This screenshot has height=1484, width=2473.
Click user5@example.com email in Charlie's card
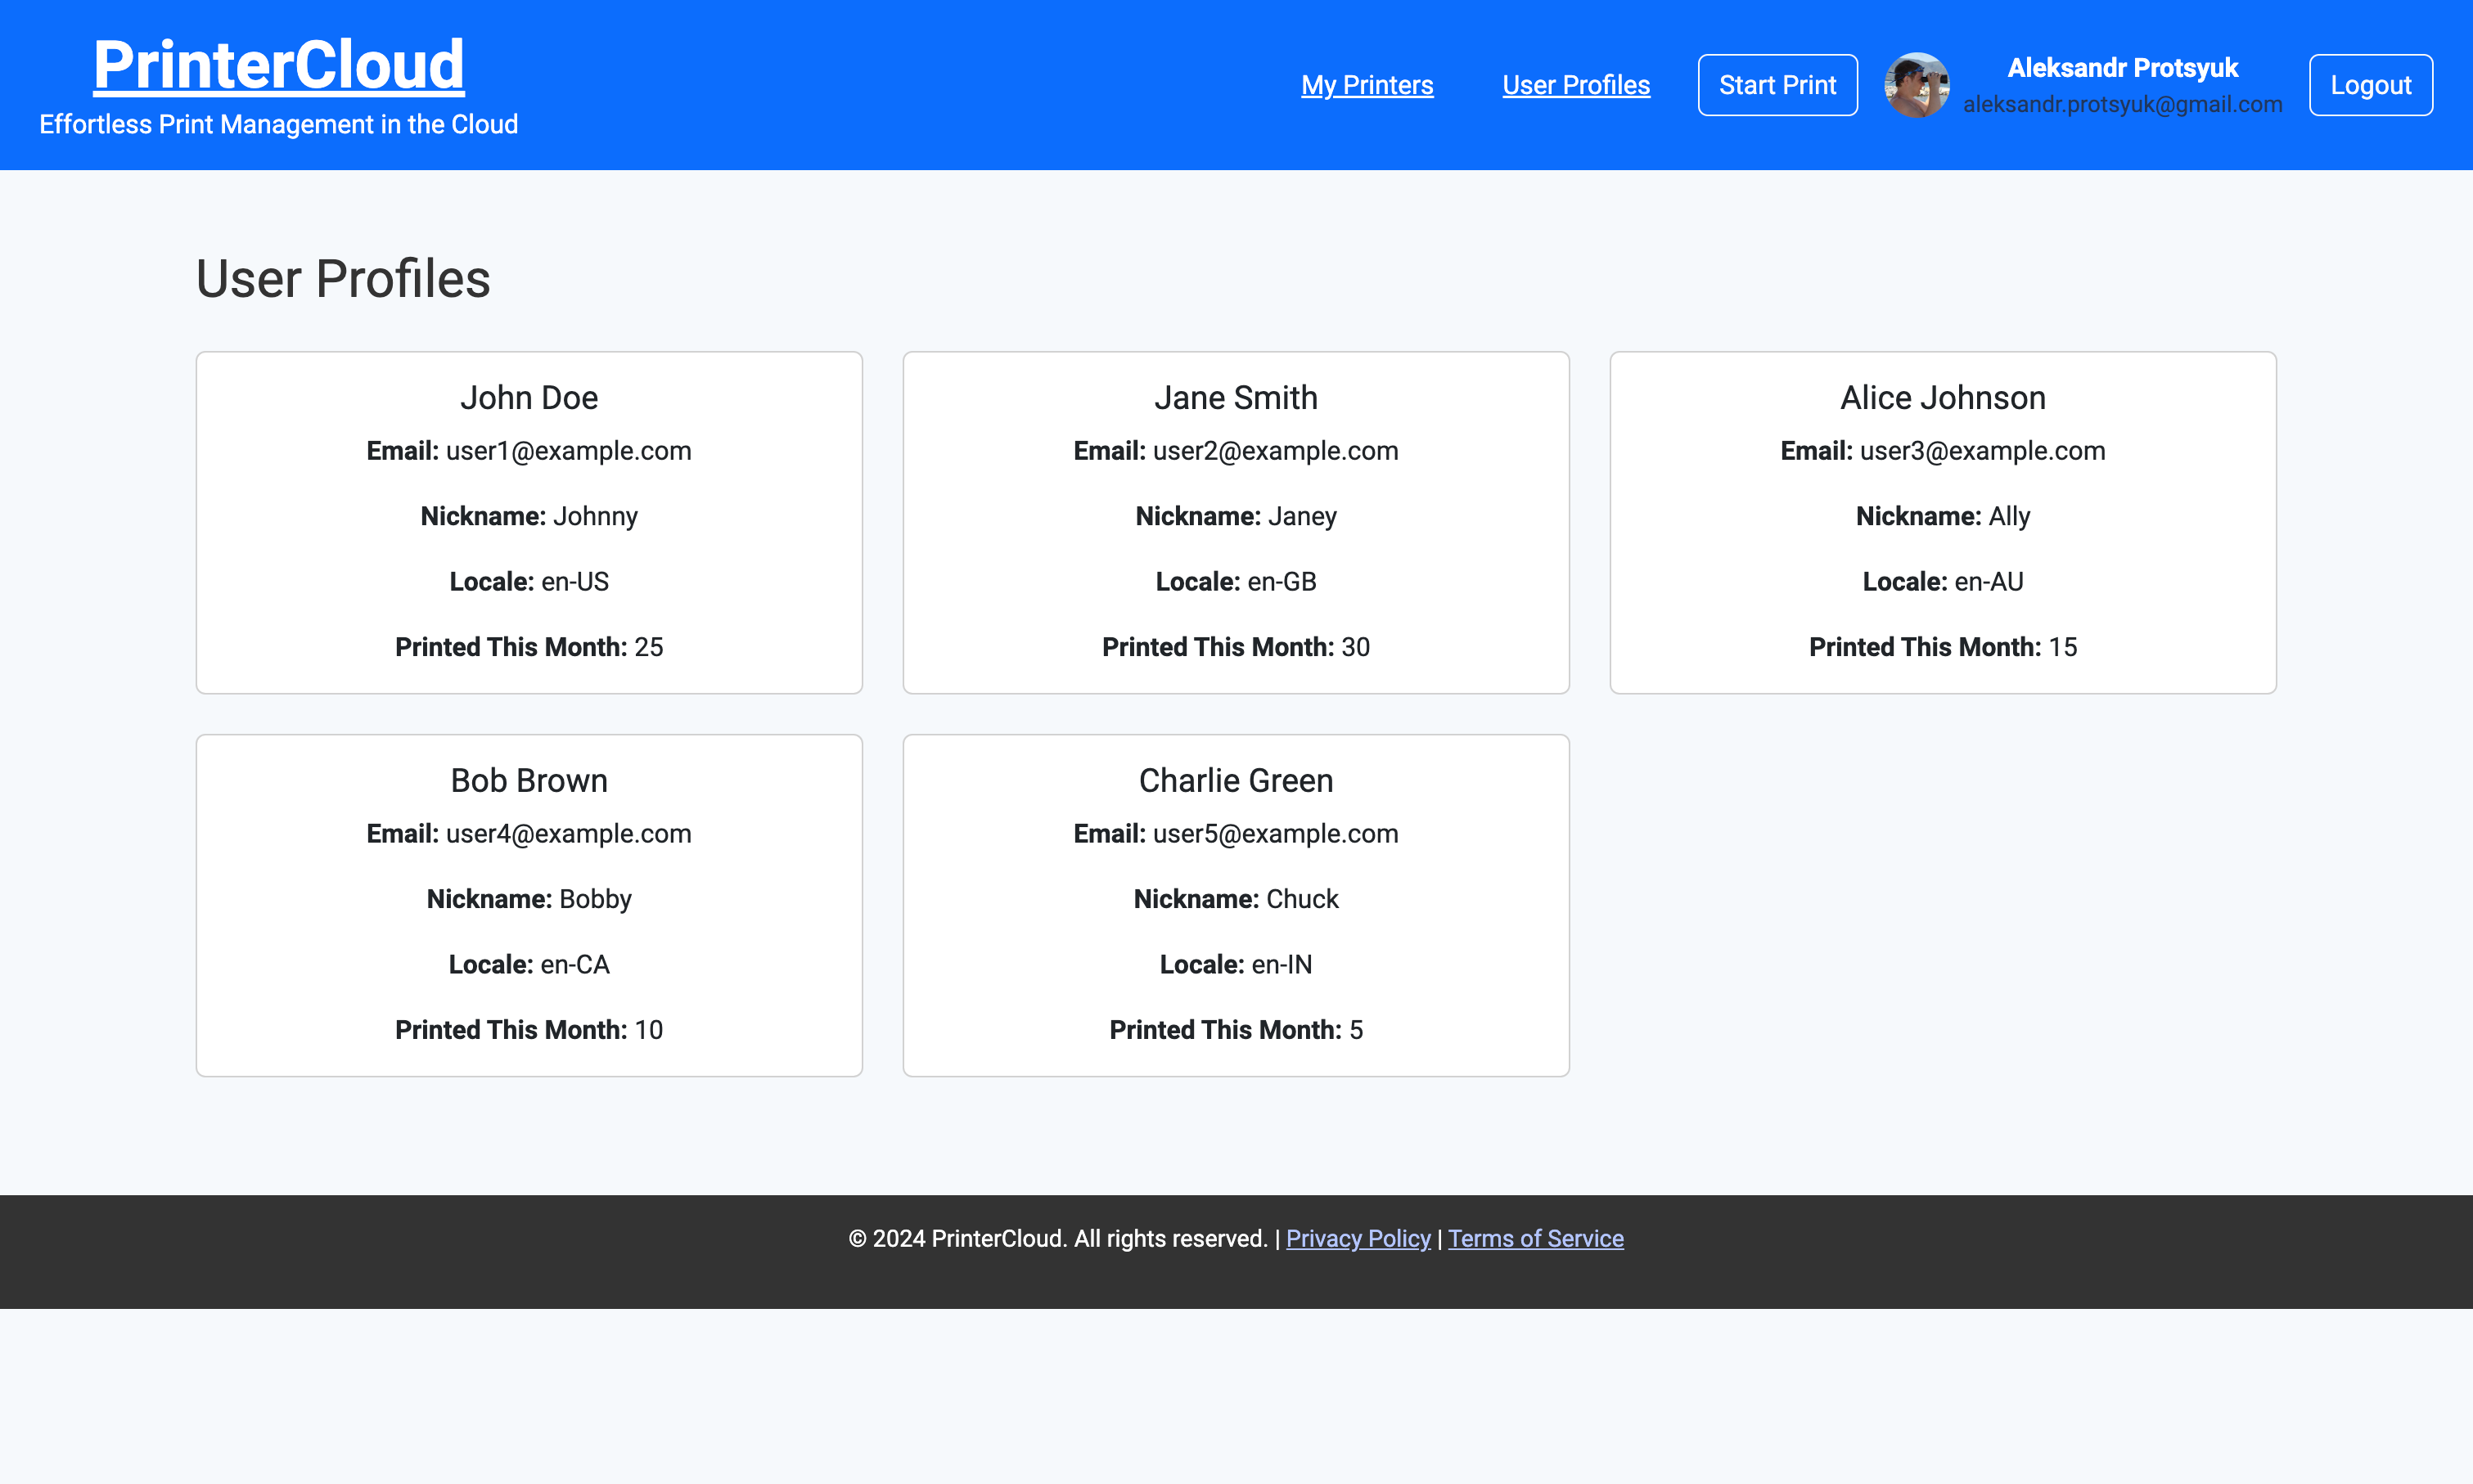(1275, 834)
